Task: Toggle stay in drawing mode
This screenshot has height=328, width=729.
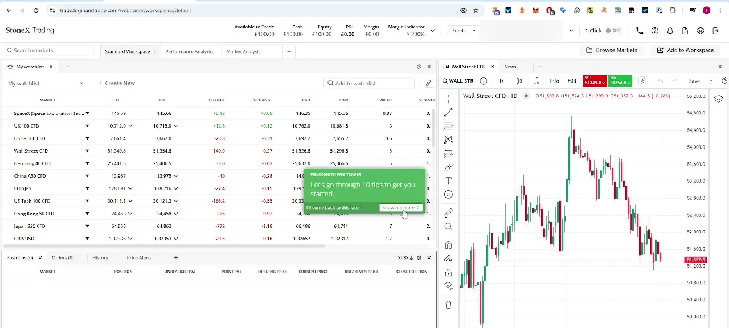Action: 448,259
